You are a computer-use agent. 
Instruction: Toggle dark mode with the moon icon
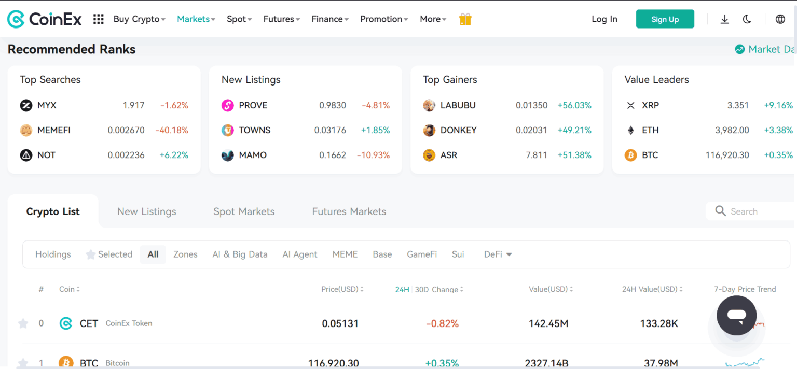coord(747,19)
